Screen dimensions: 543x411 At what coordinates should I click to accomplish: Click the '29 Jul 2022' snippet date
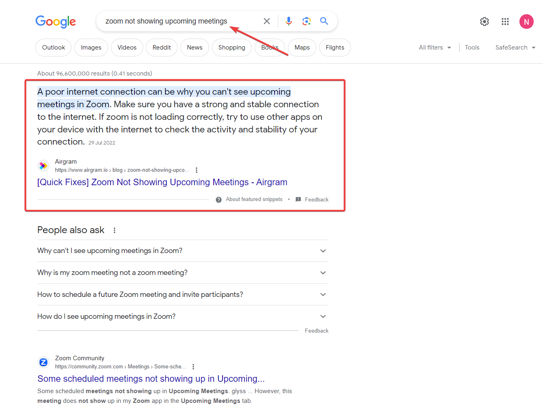click(102, 143)
